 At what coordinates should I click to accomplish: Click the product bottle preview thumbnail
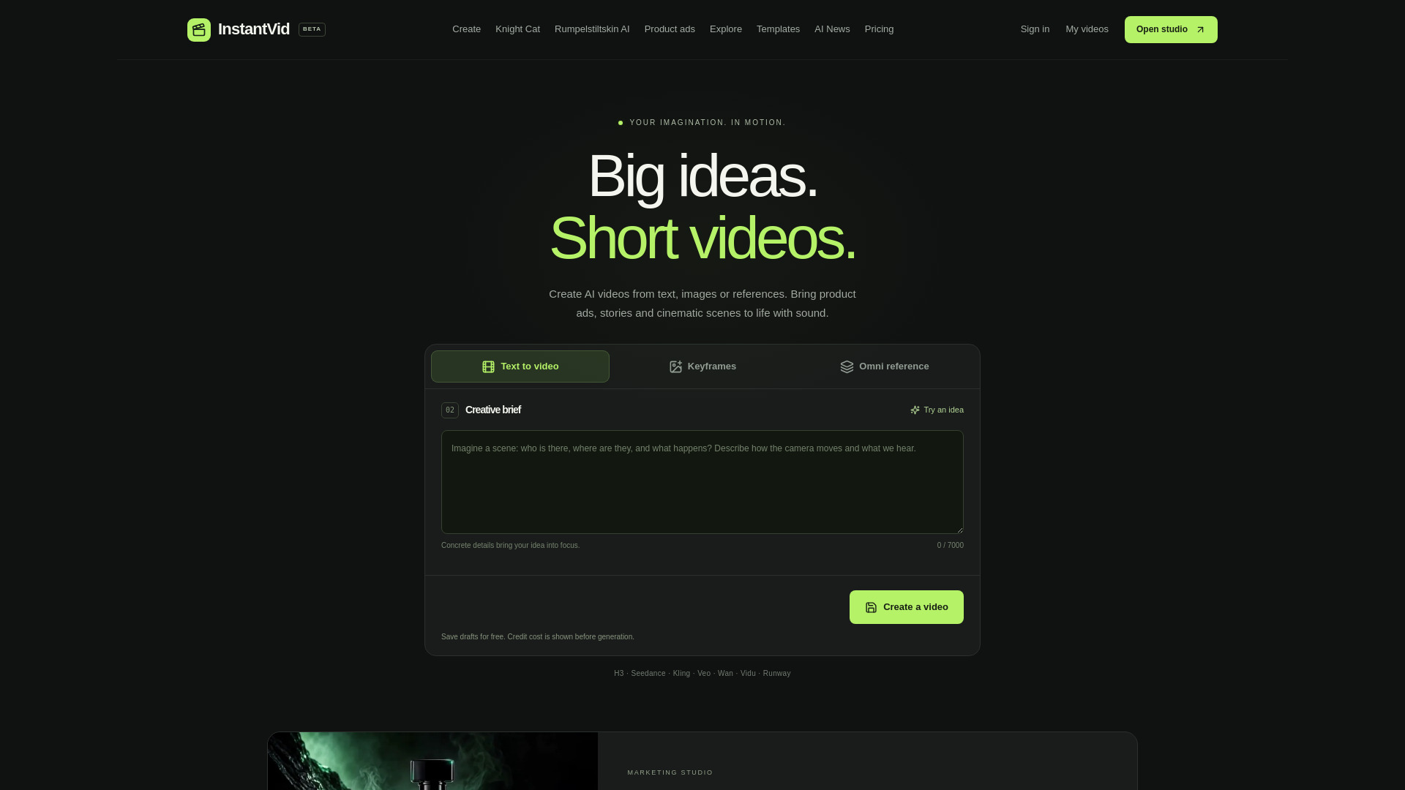[x=432, y=761]
